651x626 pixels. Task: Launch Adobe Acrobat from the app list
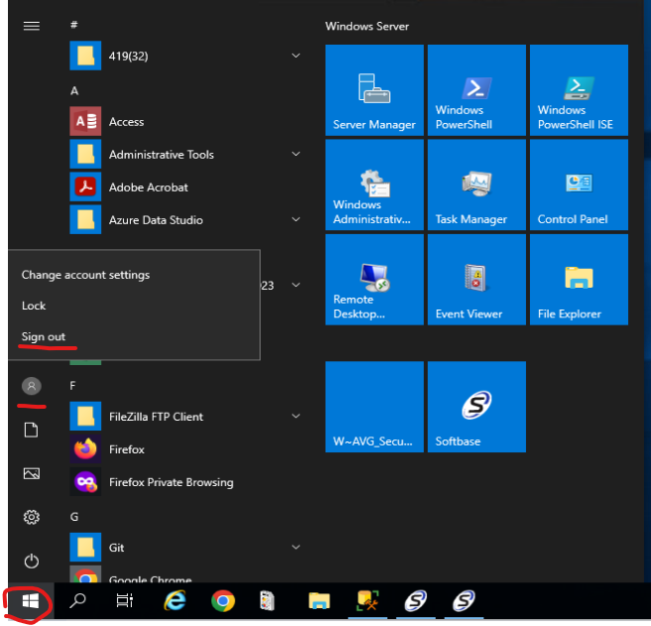(x=186, y=188)
